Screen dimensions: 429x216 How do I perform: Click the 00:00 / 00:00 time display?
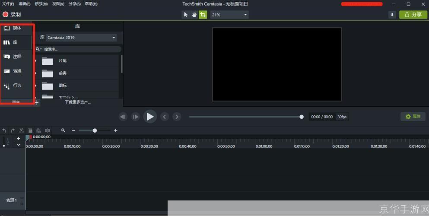click(322, 117)
